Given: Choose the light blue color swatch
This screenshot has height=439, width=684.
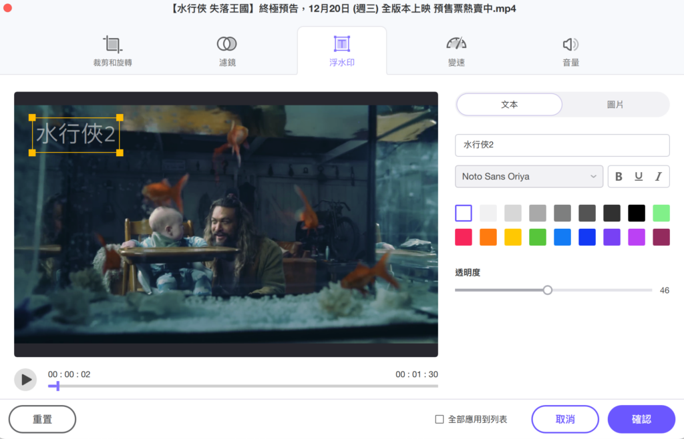Looking at the screenshot, I should click(562, 238).
